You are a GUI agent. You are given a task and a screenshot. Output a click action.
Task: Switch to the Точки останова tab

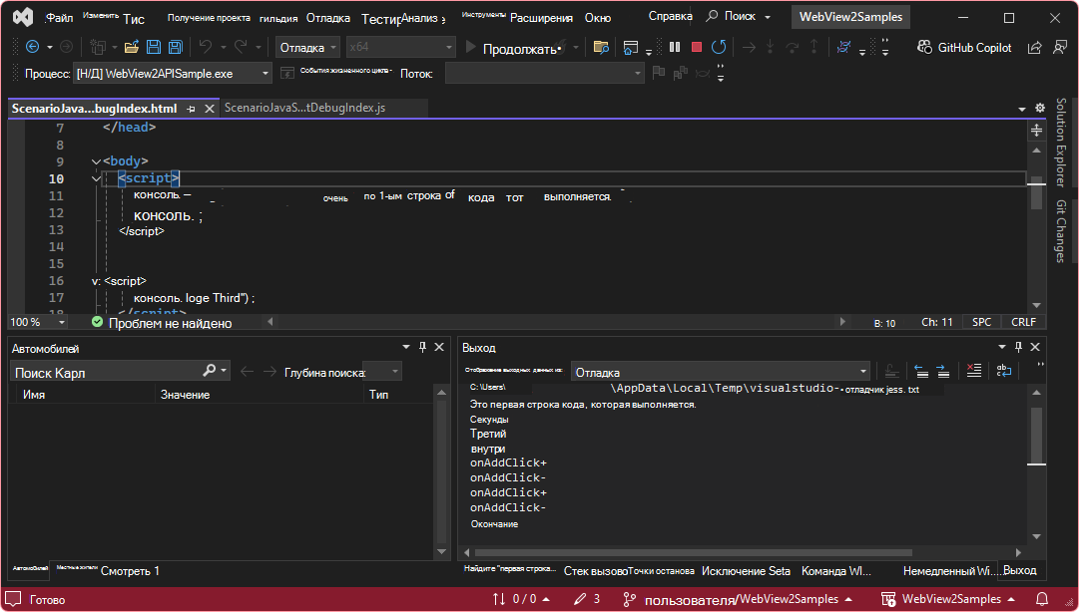tap(662, 571)
